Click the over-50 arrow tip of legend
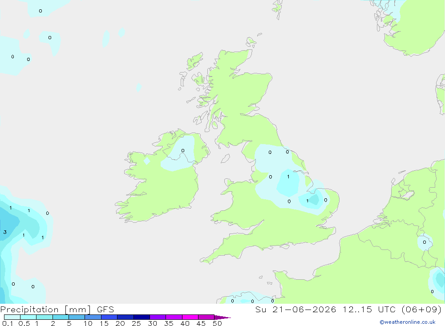 click(222, 318)
